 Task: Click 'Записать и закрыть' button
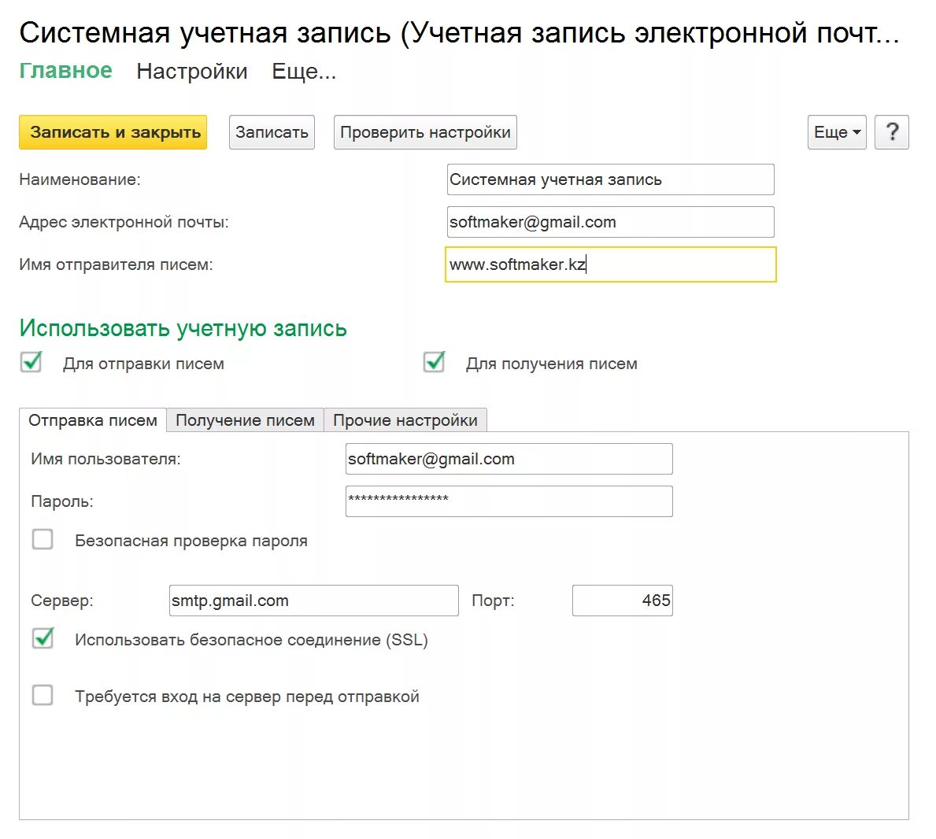point(113,132)
